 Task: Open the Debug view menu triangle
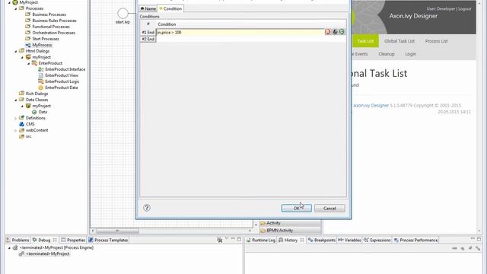click(x=227, y=239)
